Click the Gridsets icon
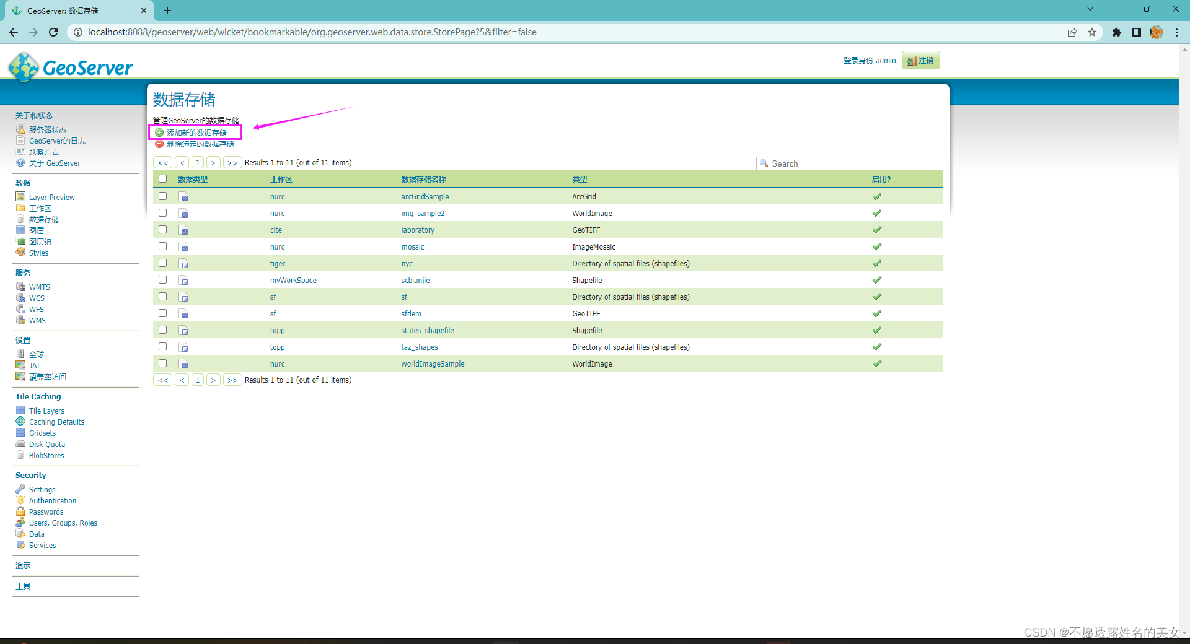Viewport: 1190px width, 644px height. point(20,433)
